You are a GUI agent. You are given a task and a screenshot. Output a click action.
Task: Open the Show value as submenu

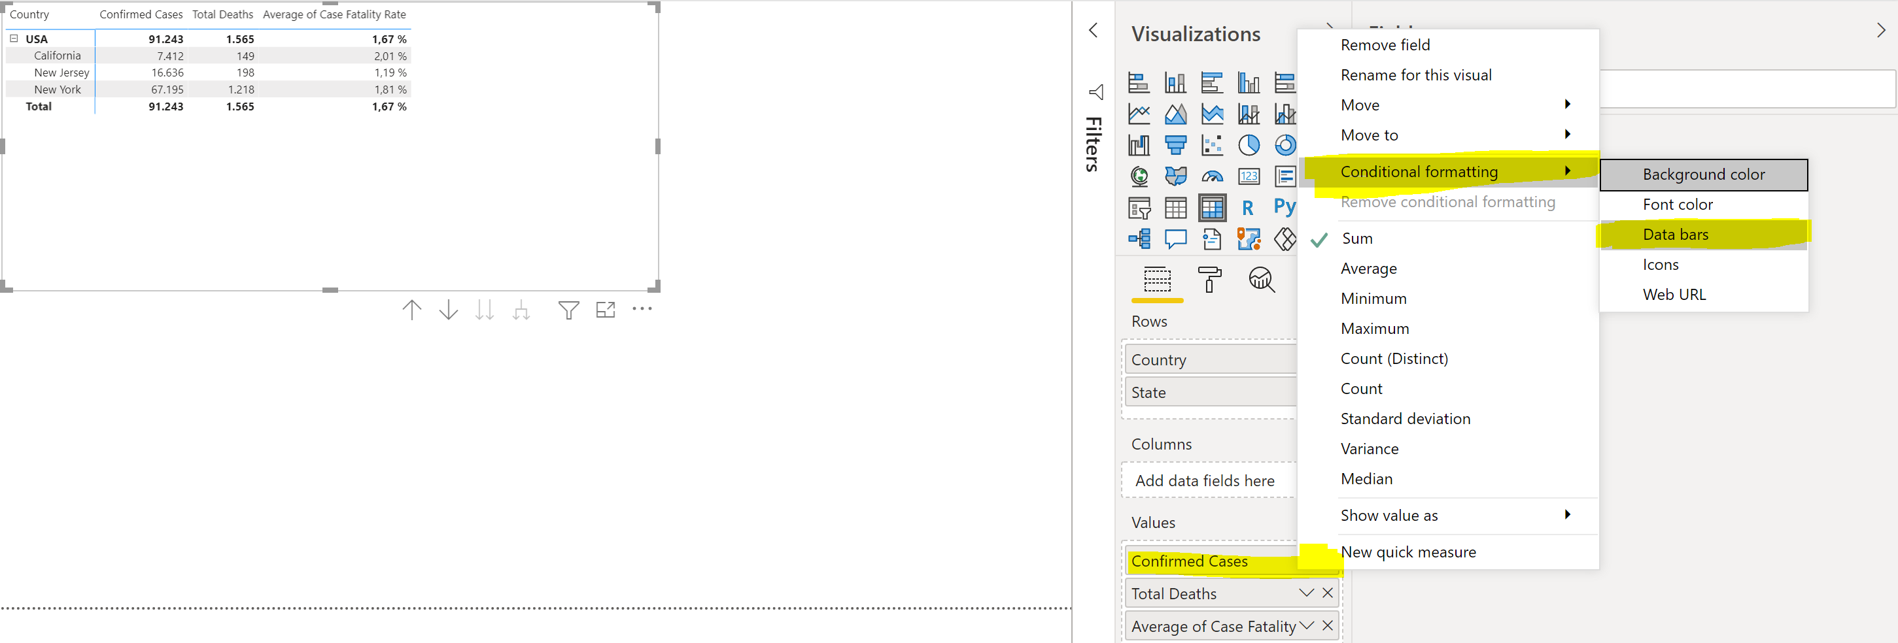(x=1448, y=516)
